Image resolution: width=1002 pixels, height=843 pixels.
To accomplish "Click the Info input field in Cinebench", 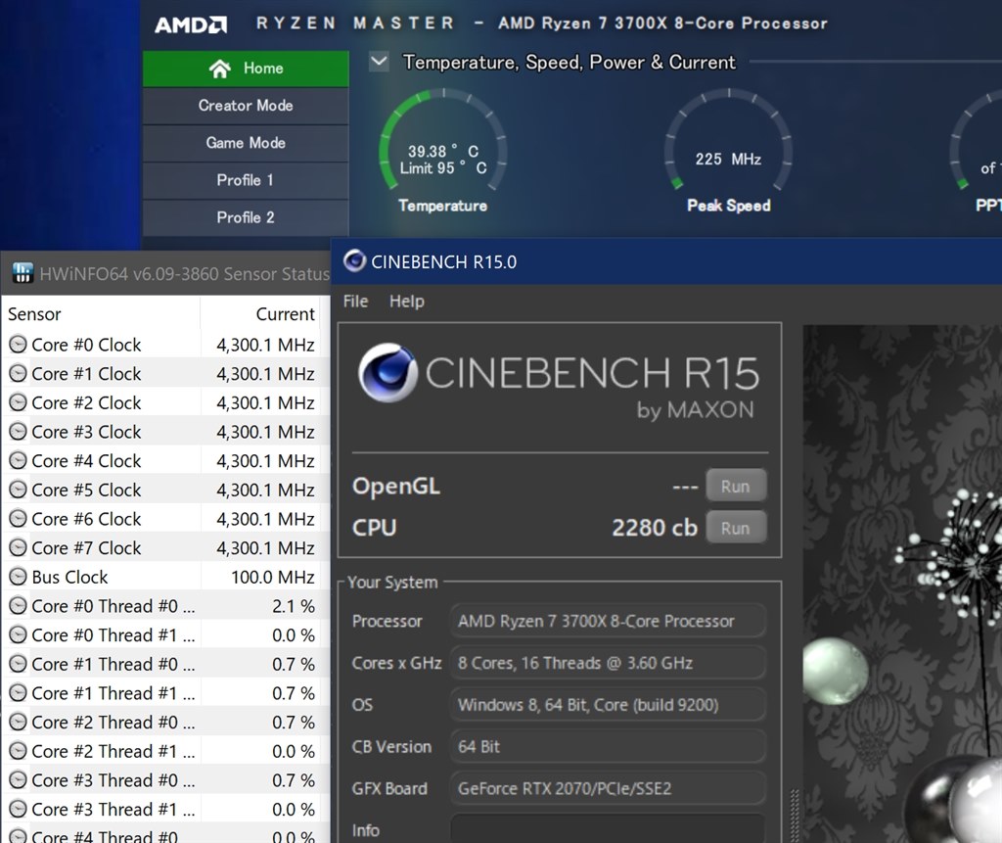I will [x=608, y=829].
